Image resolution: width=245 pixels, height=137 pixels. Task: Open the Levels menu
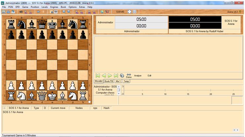45,7
